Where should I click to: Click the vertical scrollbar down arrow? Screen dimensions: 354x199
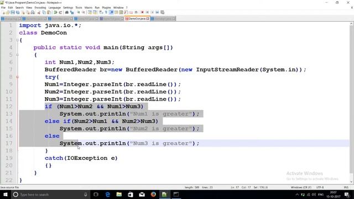tap(352, 182)
